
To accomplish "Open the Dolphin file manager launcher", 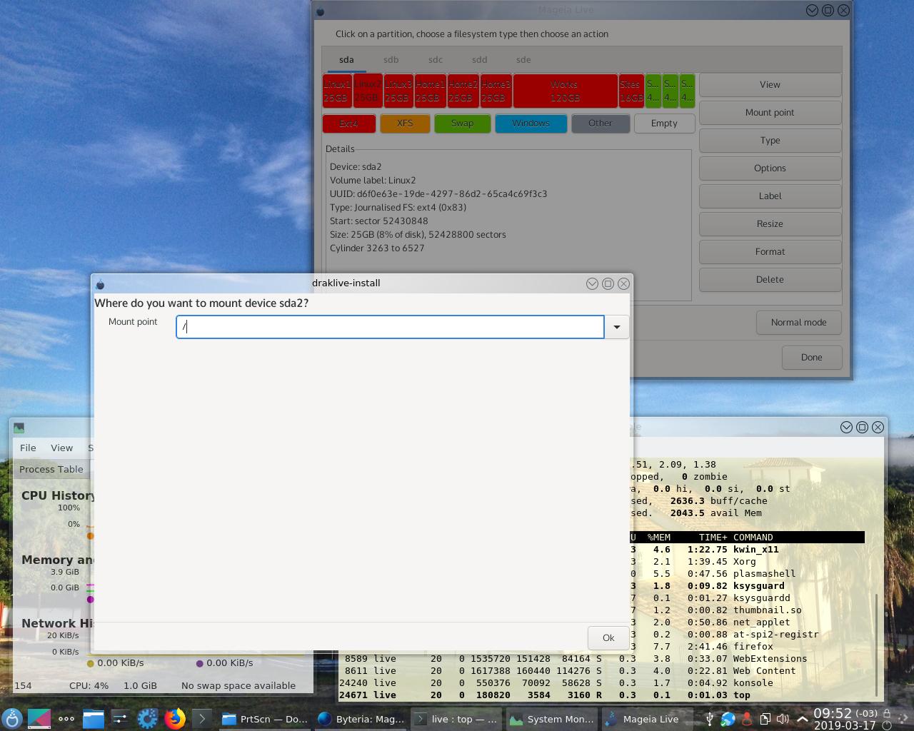I will [x=93, y=719].
